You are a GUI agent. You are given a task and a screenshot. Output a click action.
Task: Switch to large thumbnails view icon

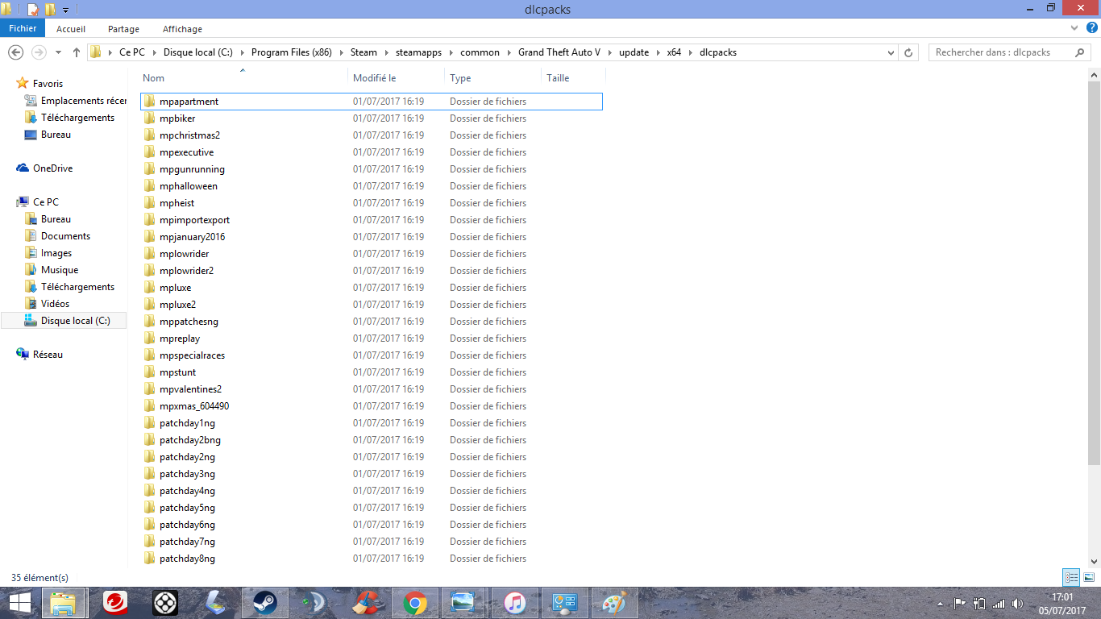point(1089,577)
